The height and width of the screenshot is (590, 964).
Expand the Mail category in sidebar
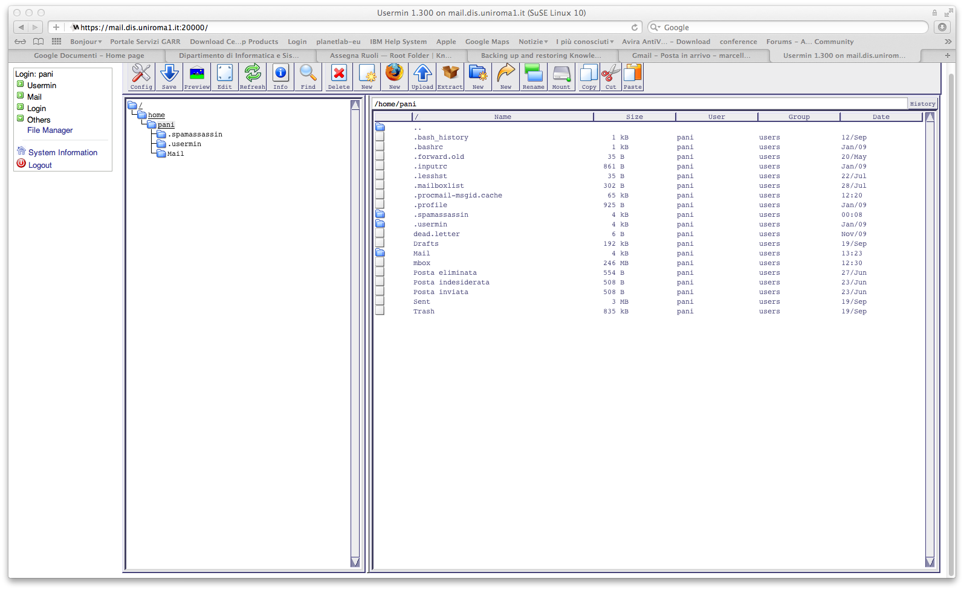click(21, 97)
